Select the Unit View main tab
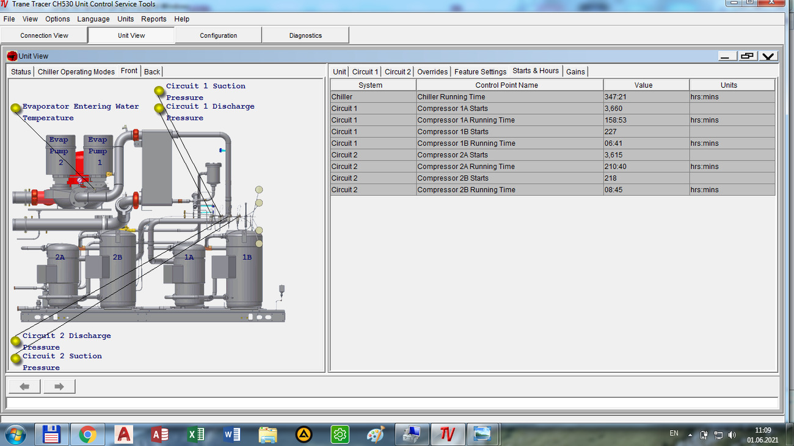794x446 pixels. (131, 35)
